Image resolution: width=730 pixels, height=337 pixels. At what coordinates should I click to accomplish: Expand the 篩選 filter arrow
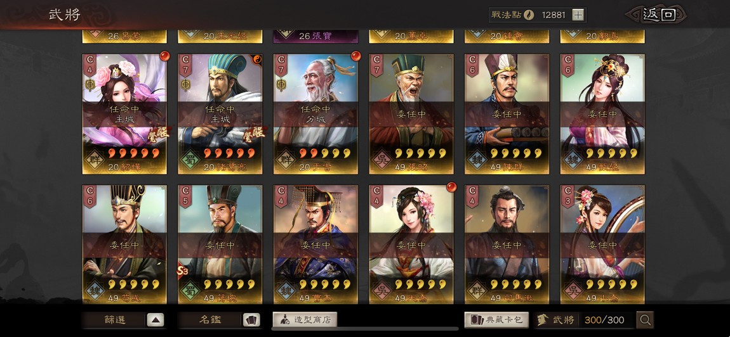[x=156, y=320]
